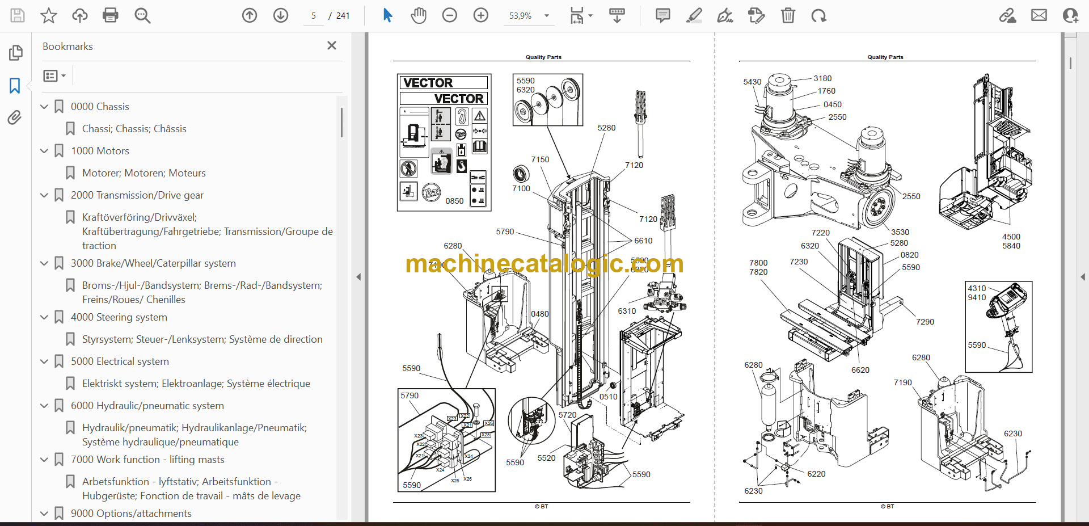Open the sign document tool
The height and width of the screenshot is (526, 1089).
(x=725, y=15)
